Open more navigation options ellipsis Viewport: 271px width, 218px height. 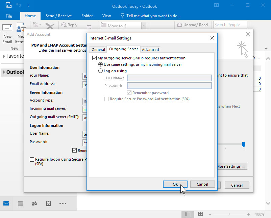[63, 203]
